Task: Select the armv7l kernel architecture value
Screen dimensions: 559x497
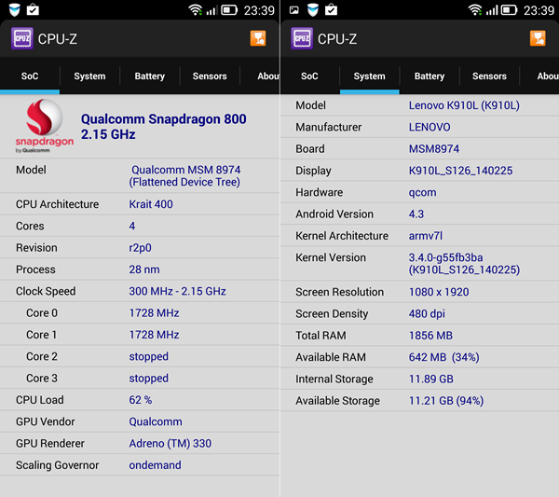Action: pos(426,236)
